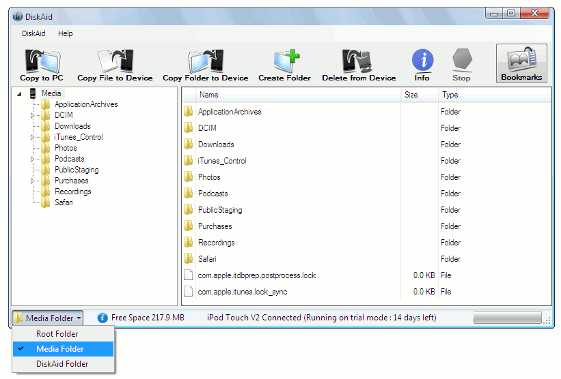Open the Info button
The height and width of the screenshot is (379, 561).
click(422, 65)
